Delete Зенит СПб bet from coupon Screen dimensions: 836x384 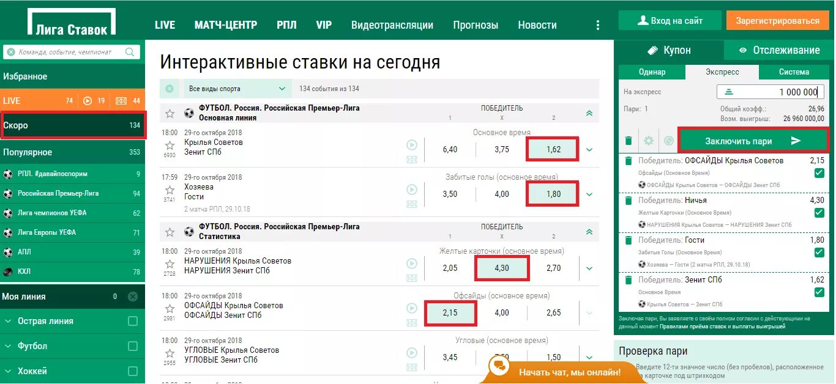628,280
